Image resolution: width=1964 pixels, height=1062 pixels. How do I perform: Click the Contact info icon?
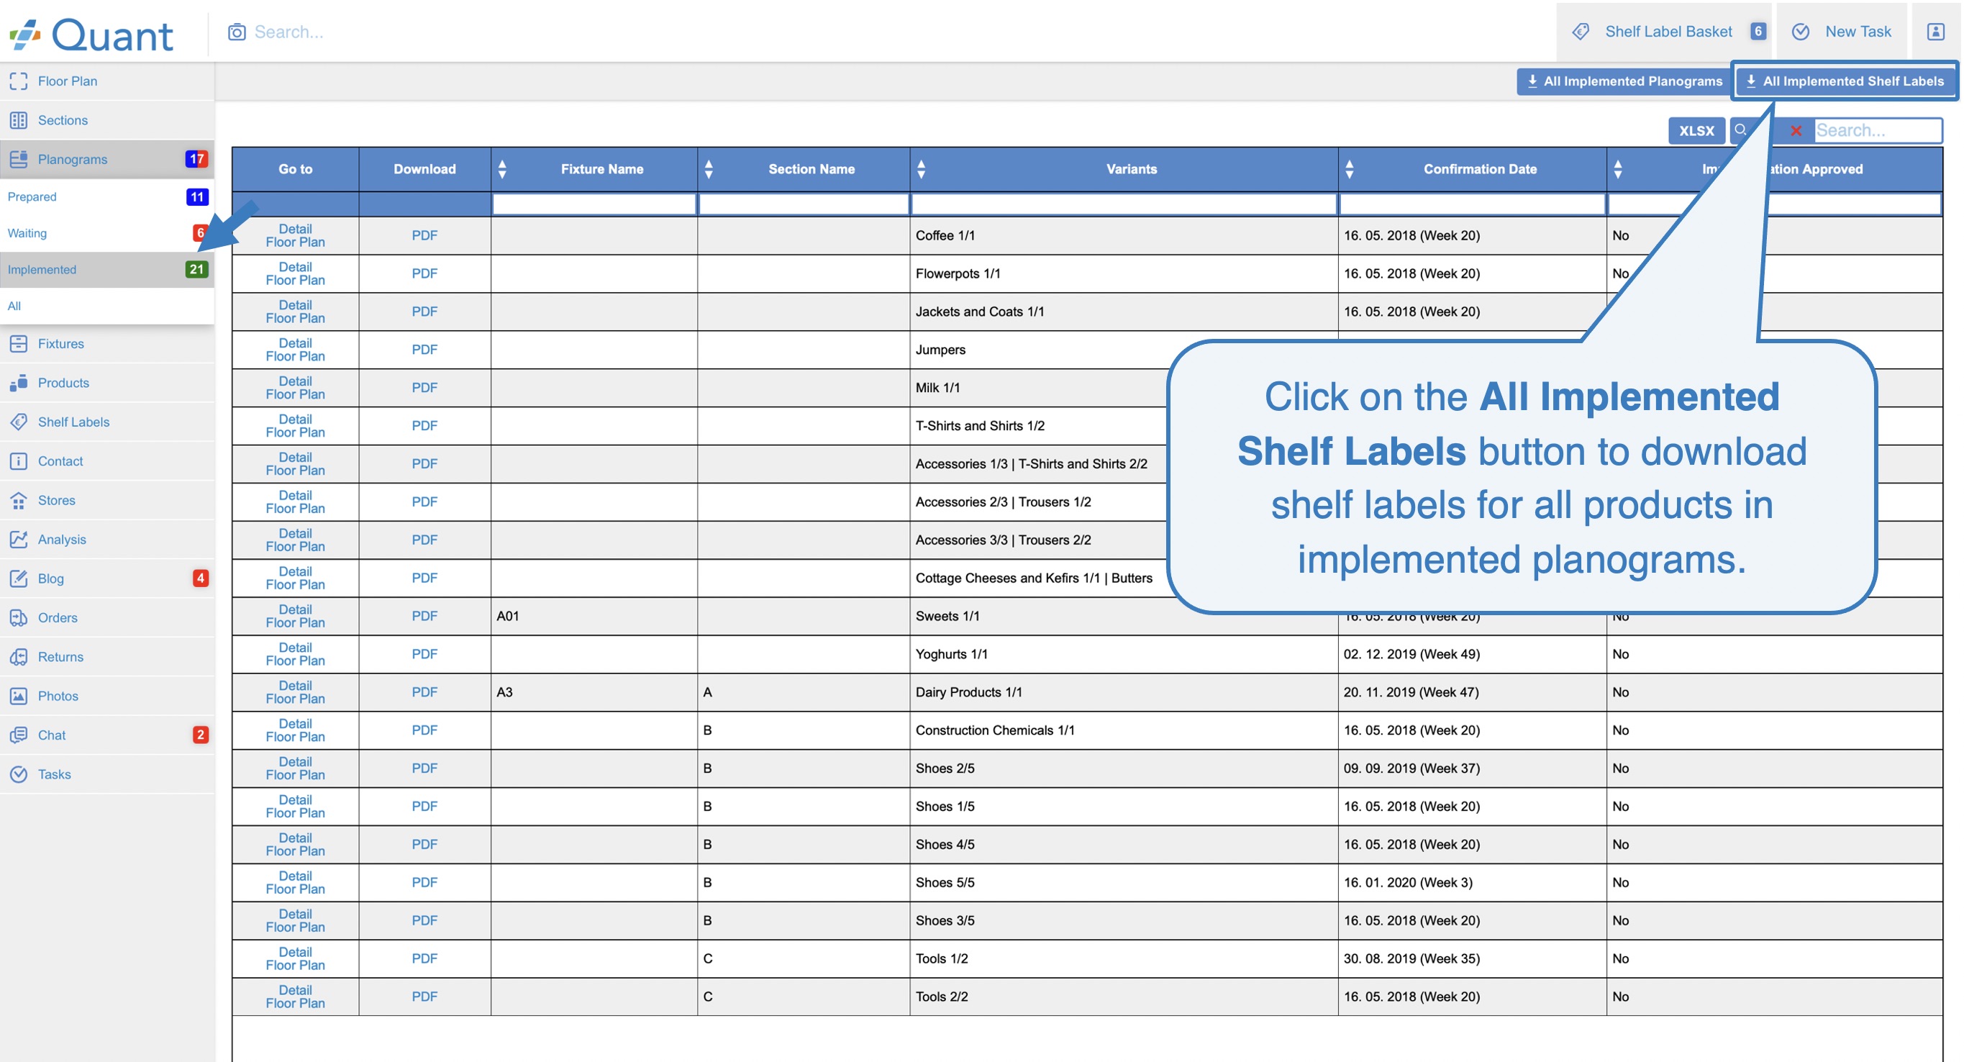click(19, 460)
